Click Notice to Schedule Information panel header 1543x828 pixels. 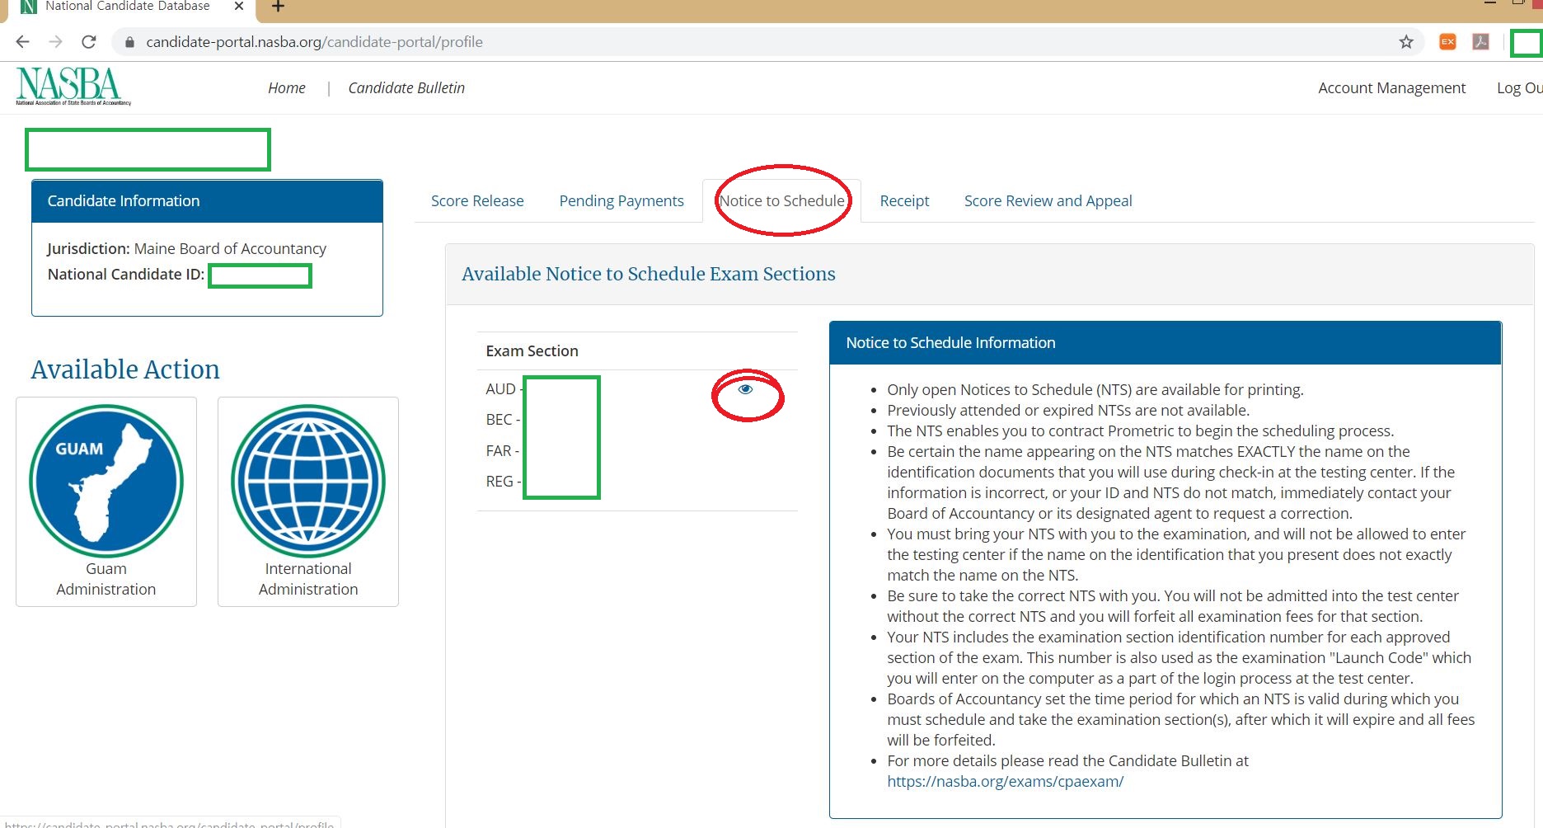[x=1165, y=343]
